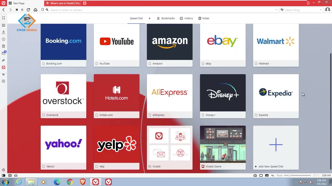Open Settings gear in the sidebar

click(x=3, y=170)
